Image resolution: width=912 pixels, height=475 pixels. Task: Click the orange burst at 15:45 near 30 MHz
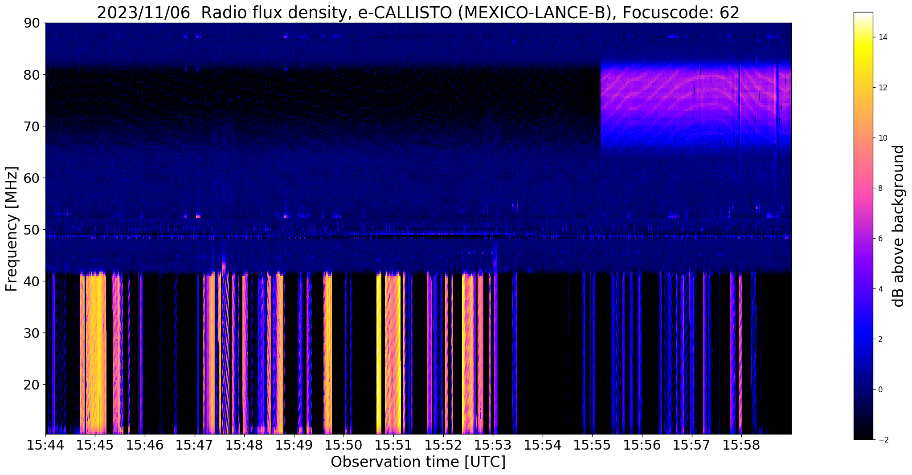(95, 333)
